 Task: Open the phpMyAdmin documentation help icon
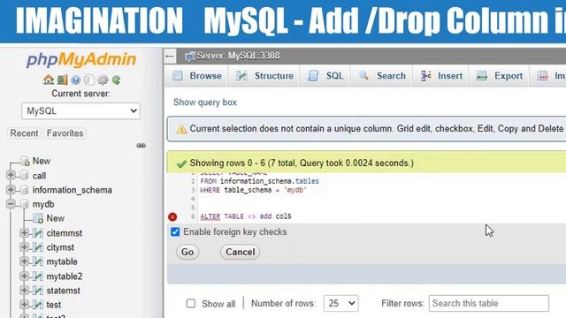(x=75, y=79)
